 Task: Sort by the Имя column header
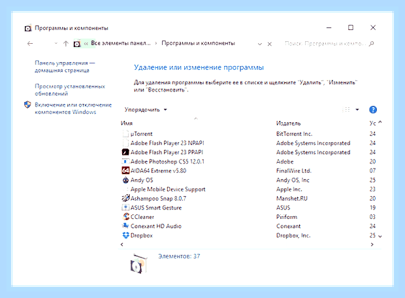pos(127,124)
